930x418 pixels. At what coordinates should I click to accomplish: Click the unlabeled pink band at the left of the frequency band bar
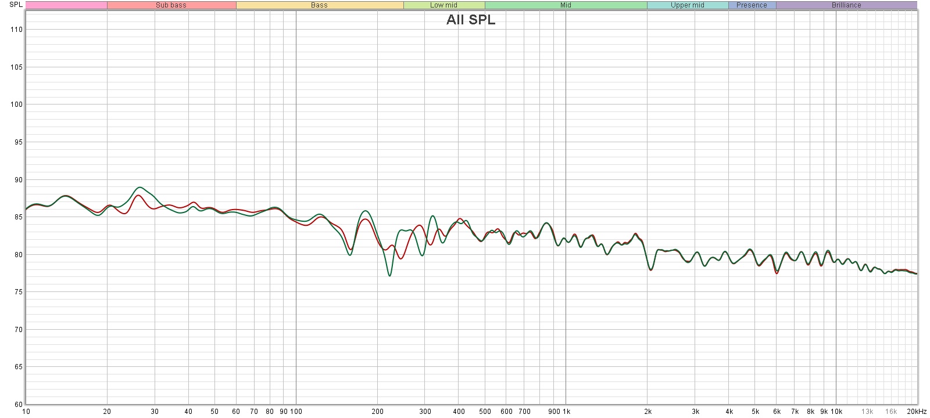pyautogui.click(x=66, y=5)
